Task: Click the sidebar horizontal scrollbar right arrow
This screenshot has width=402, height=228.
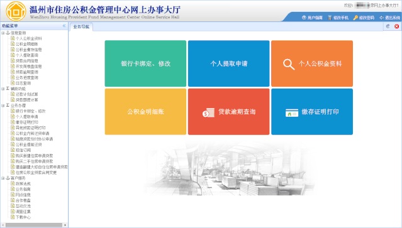Action: tap(65, 225)
